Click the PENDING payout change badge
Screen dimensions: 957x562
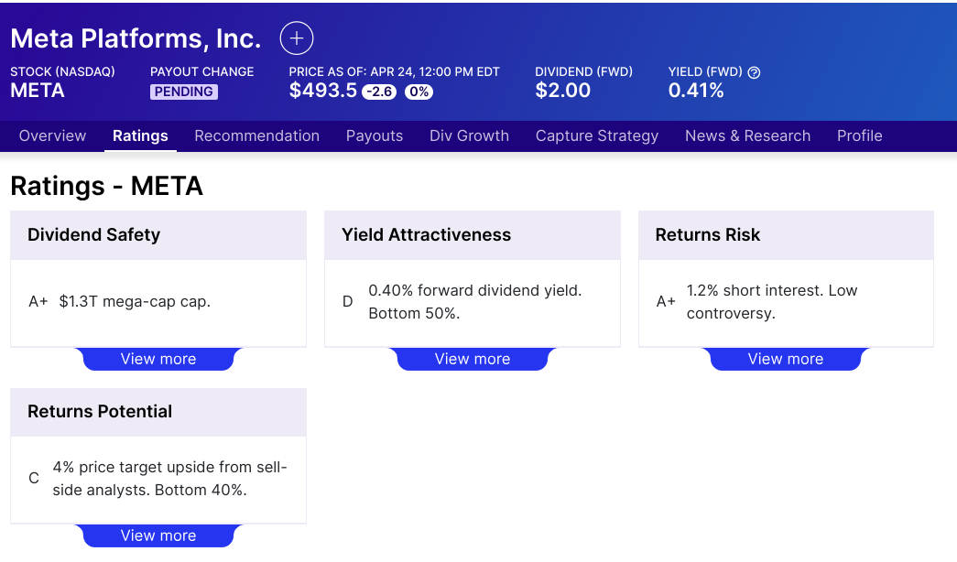pyautogui.click(x=183, y=92)
